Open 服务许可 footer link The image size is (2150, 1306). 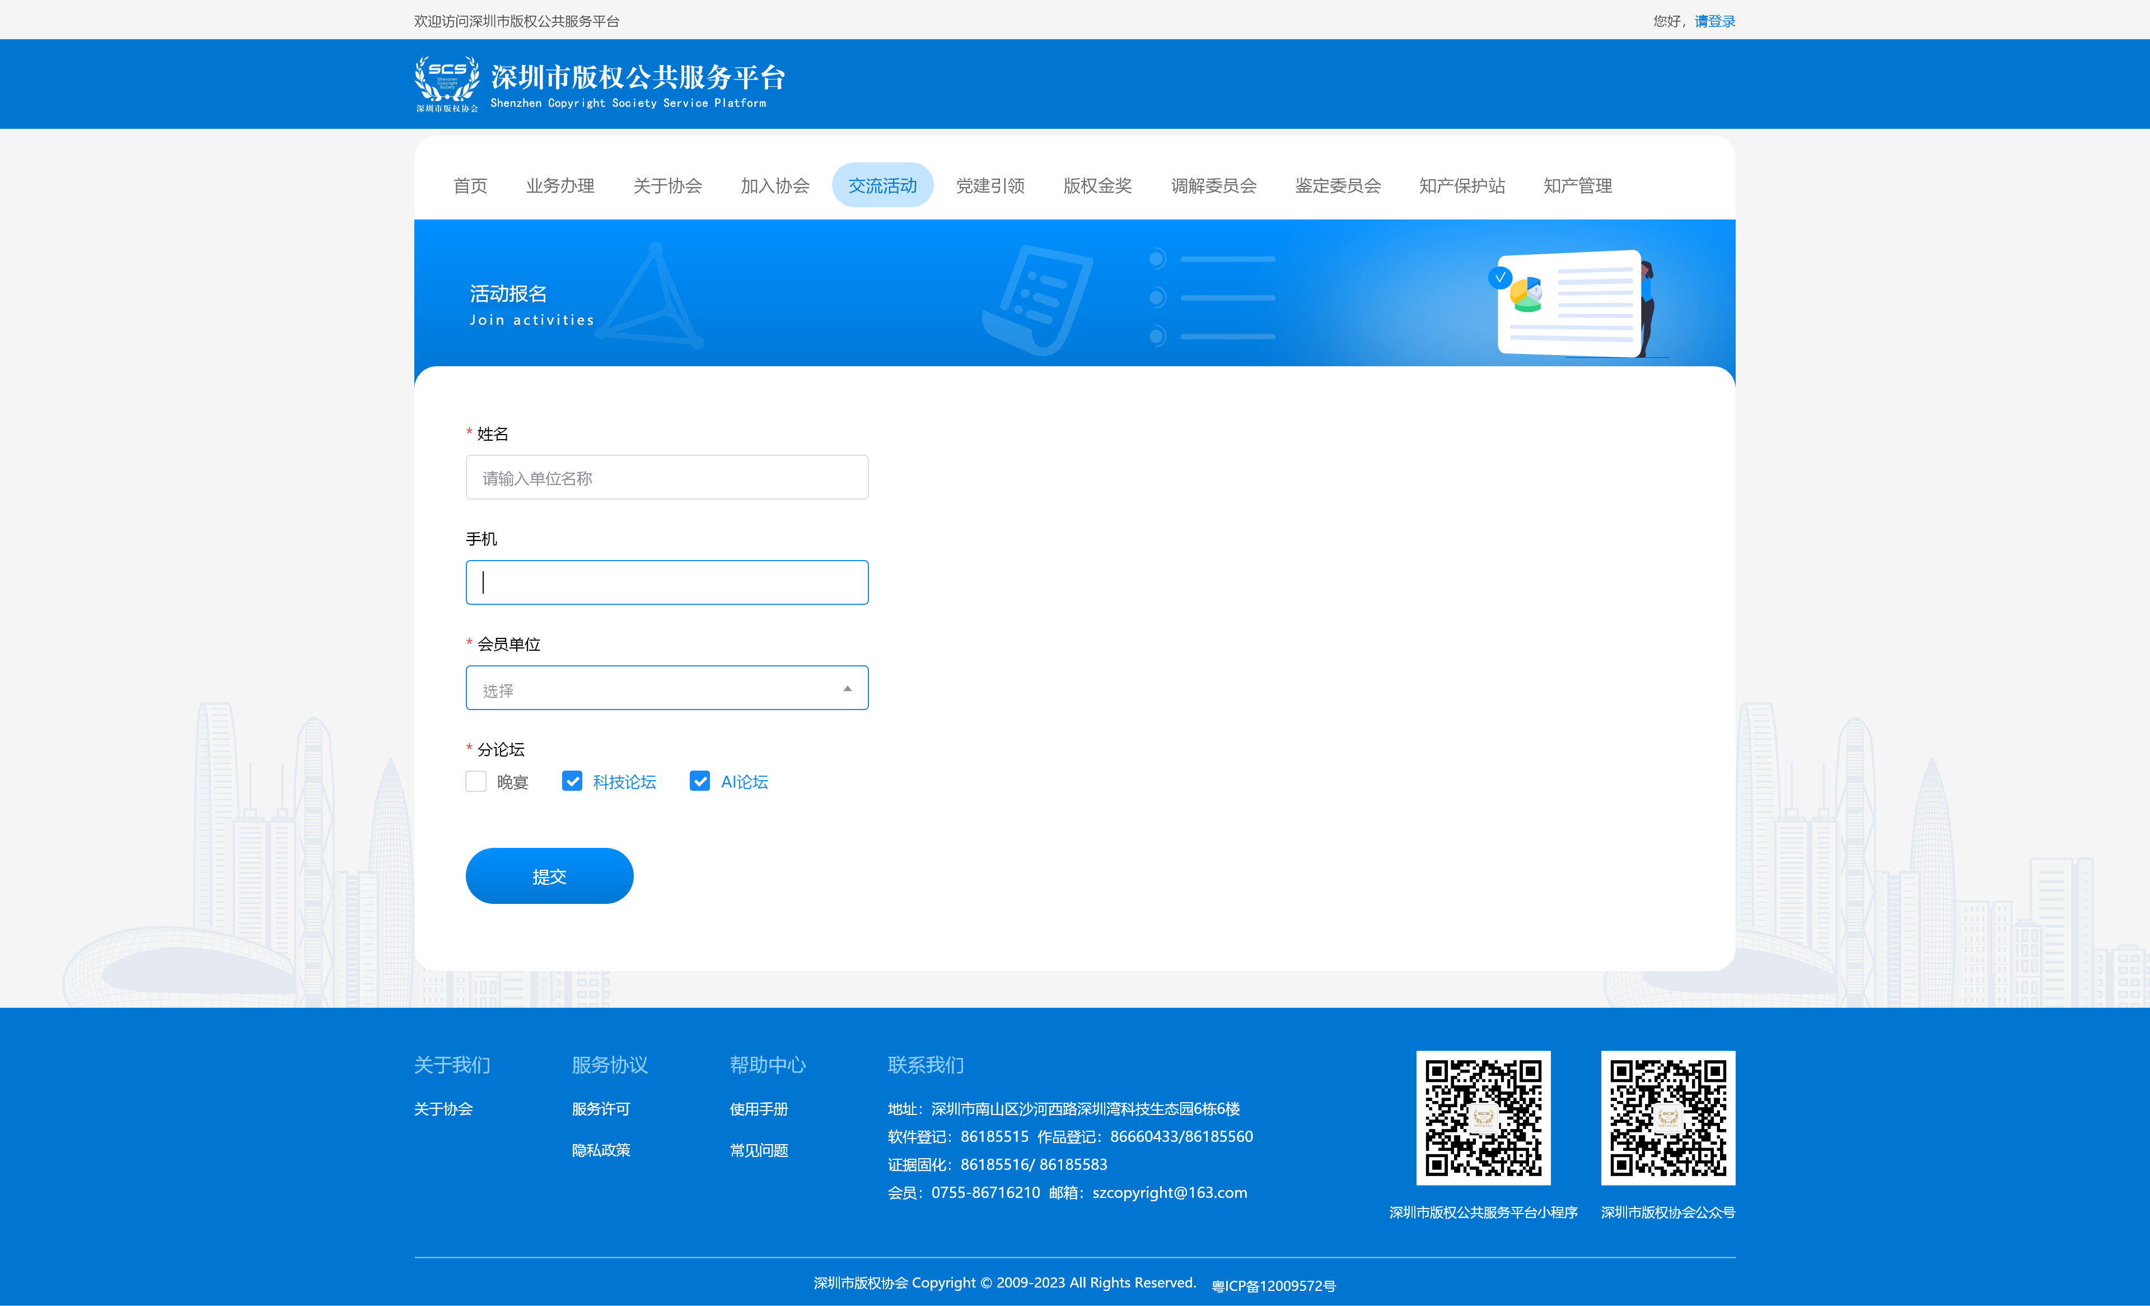pos(601,1109)
